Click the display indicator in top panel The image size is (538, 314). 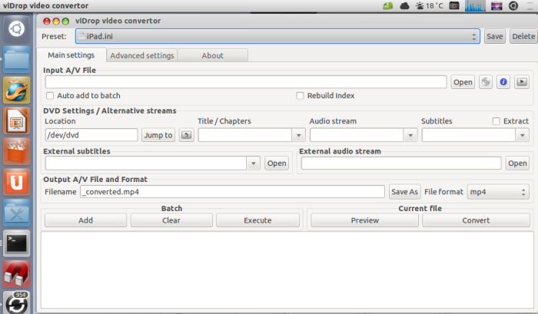click(x=496, y=6)
